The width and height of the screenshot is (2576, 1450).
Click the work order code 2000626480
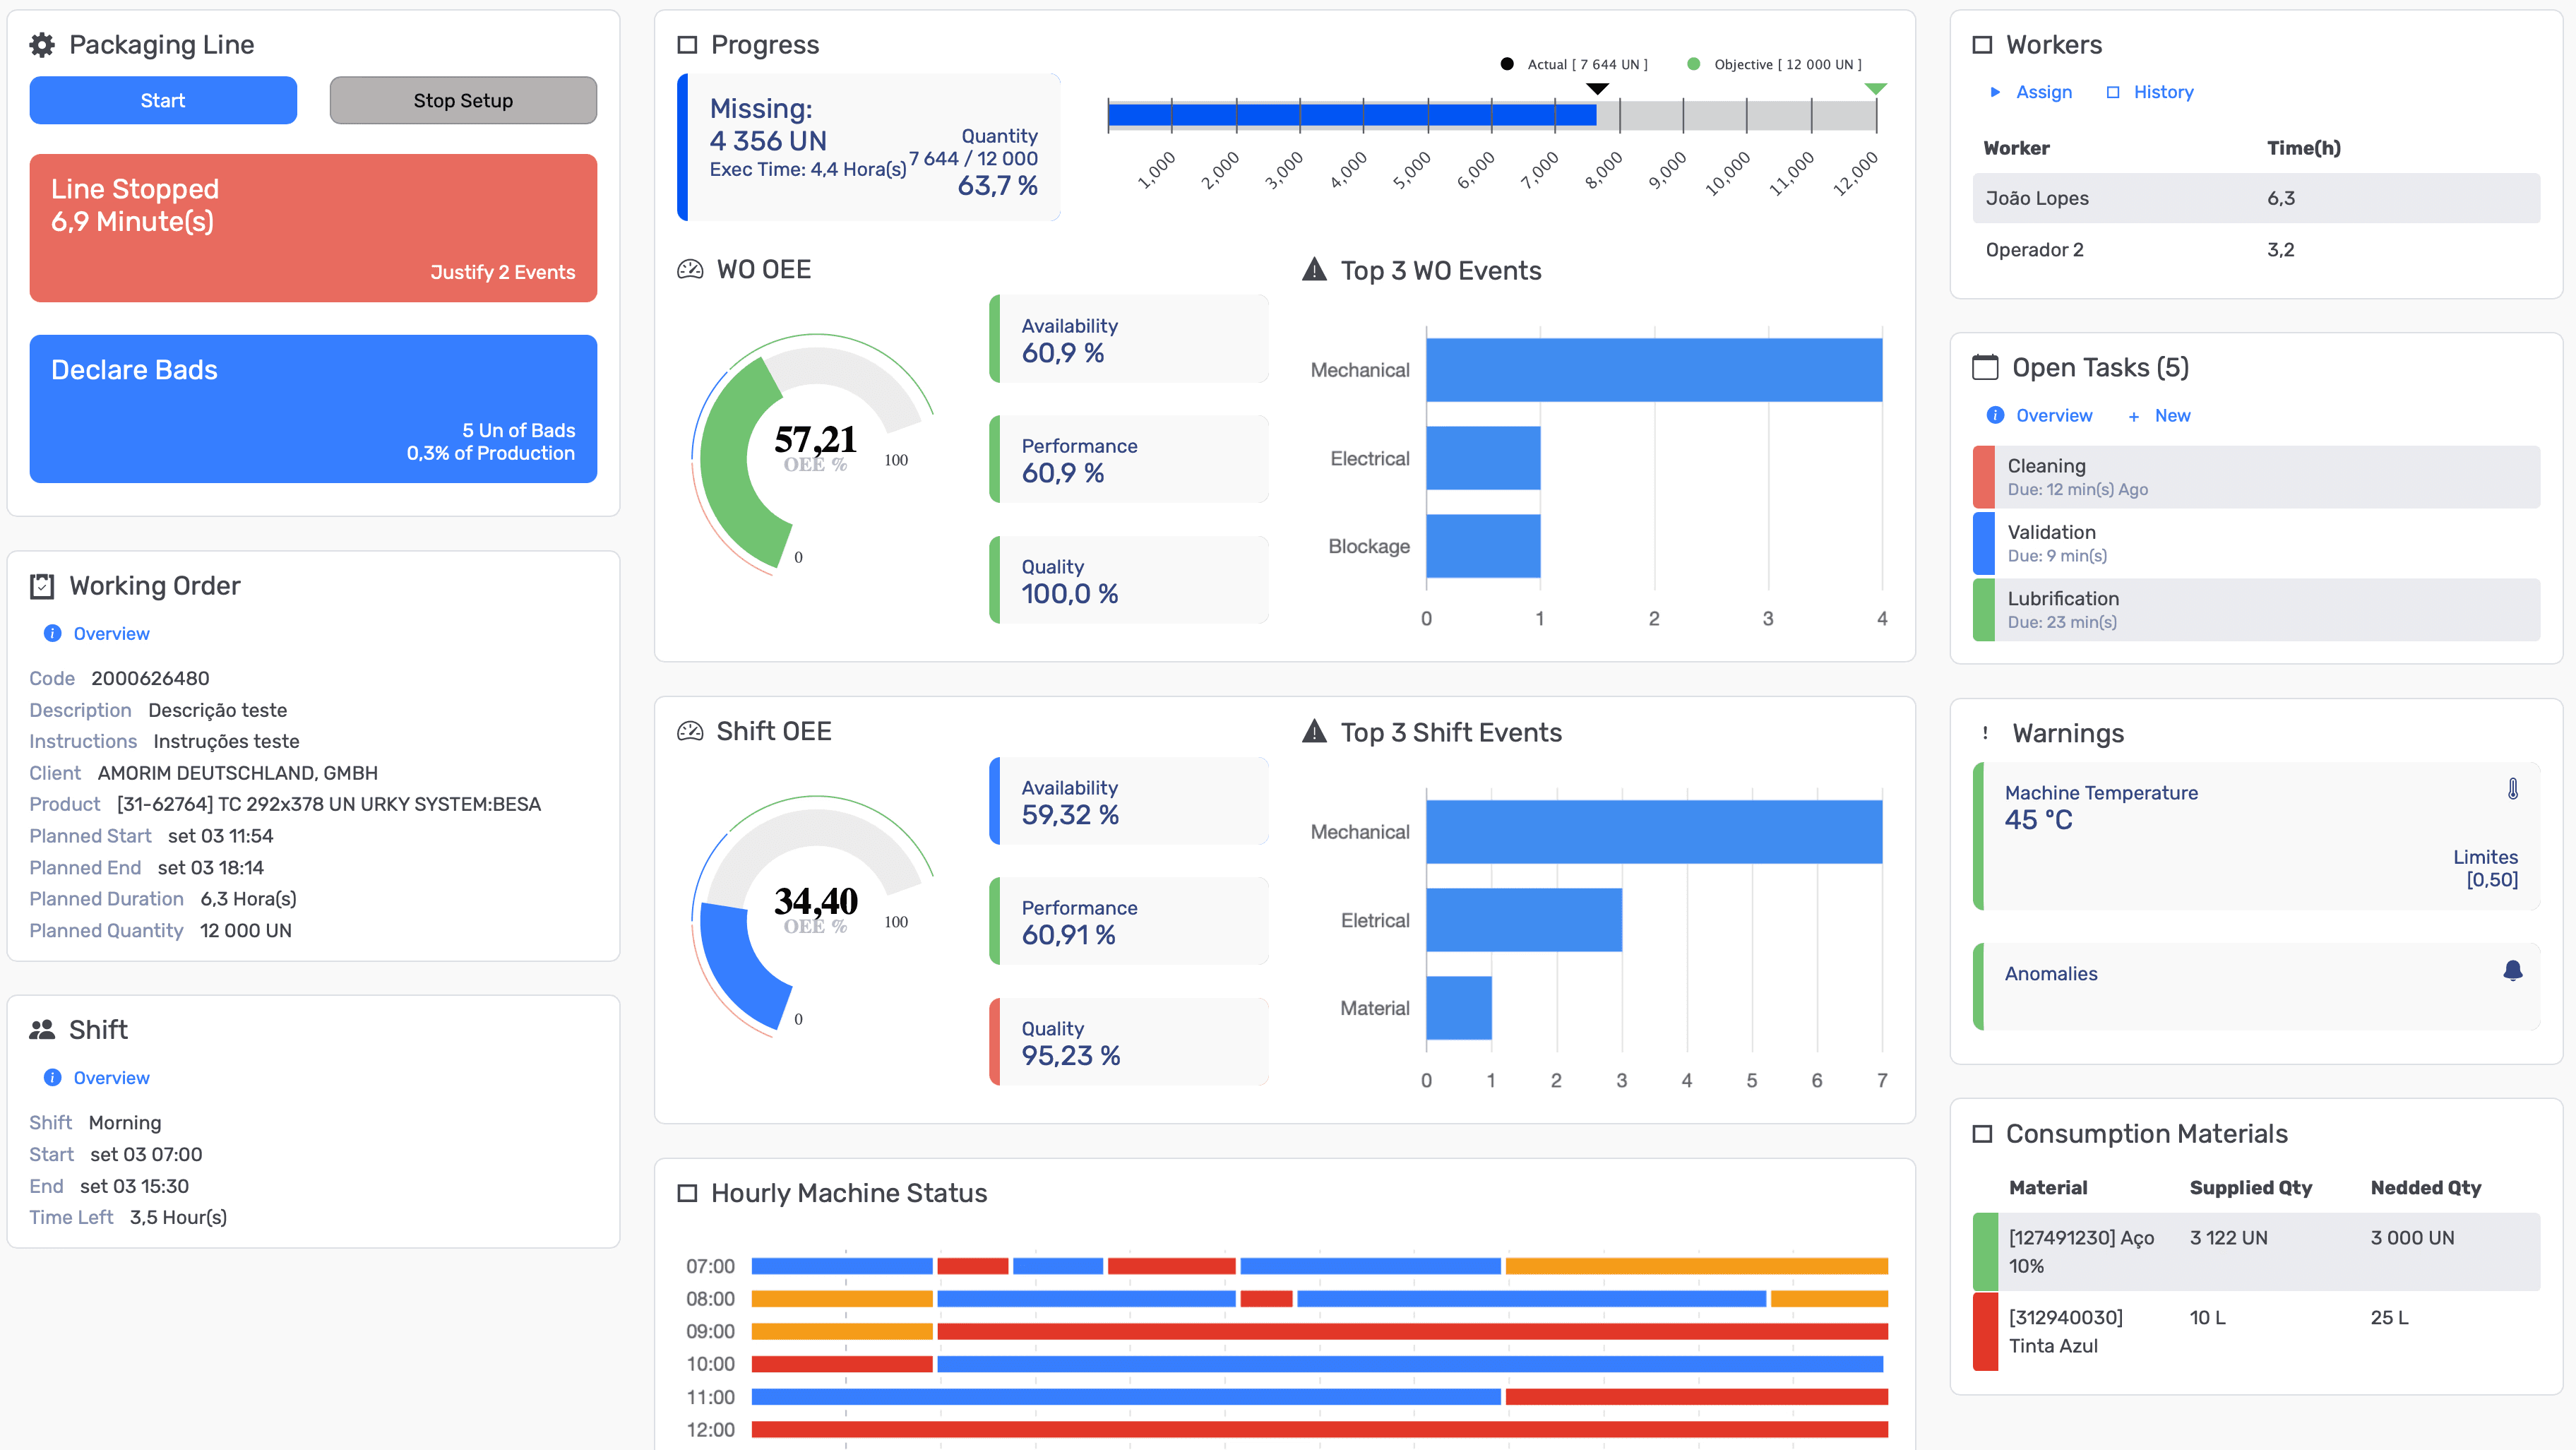[x=150, y=678]
